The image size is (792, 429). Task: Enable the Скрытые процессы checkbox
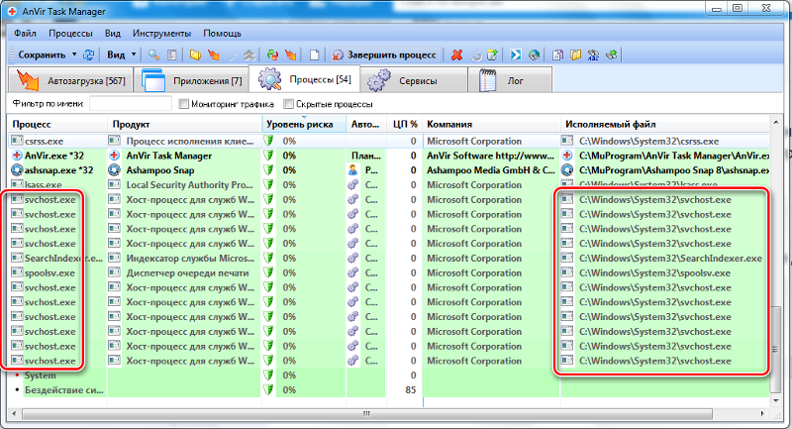coord(288,104)
